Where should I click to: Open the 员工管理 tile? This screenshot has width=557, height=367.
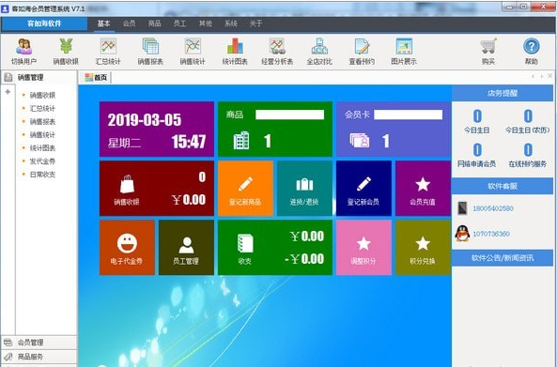(x=186, y=248)
